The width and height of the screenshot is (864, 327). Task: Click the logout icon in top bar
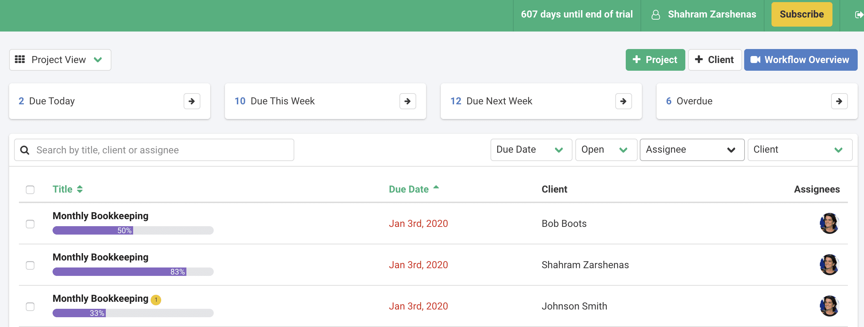[858, 15]
